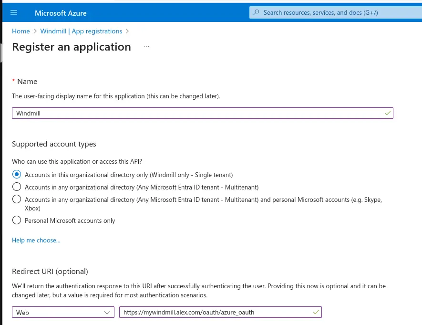
Task: Open the Azure portal hamburger menu
Action: click(13, 12)
